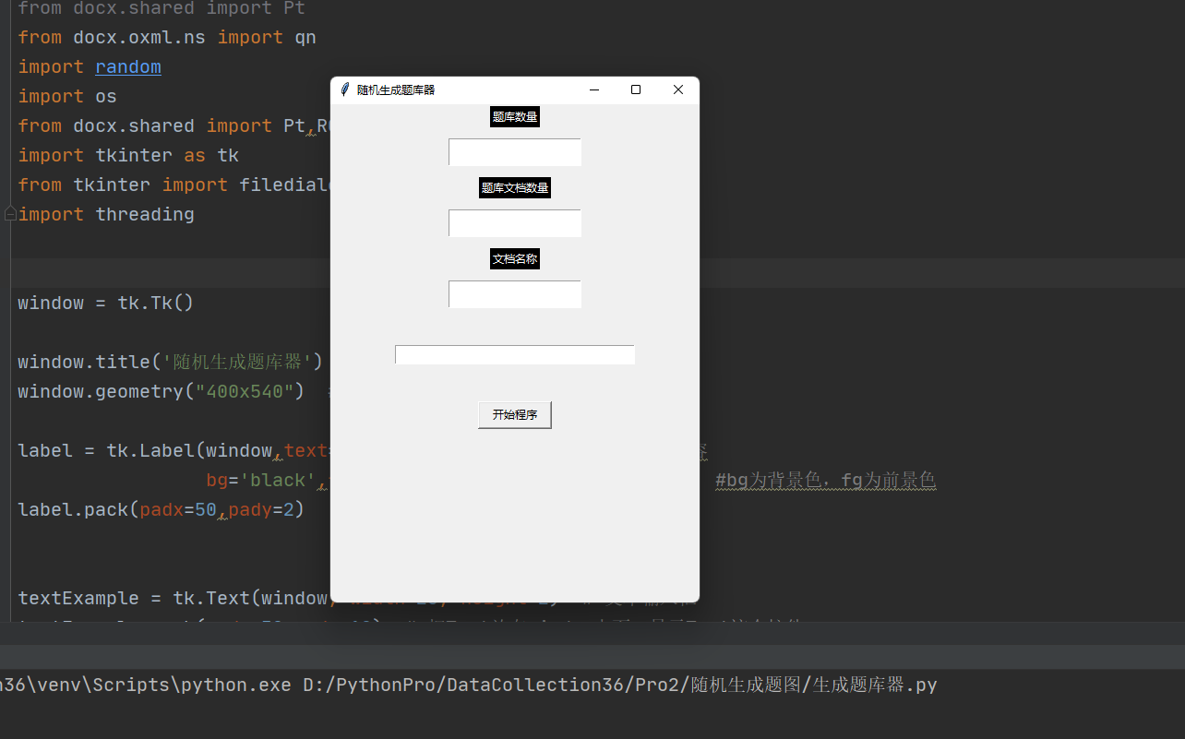The width and height of the screenshot is (1185, 739).
Task: Click the 题库数量 label
Action: (x=515, y=117)
